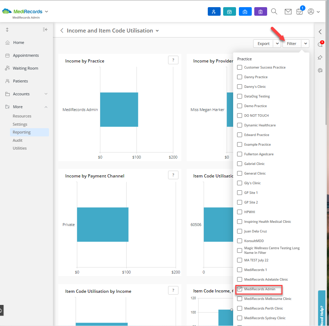329x326 pixels.
Task: Click the Waiting Room people icon
Action: tap(8, 68)
